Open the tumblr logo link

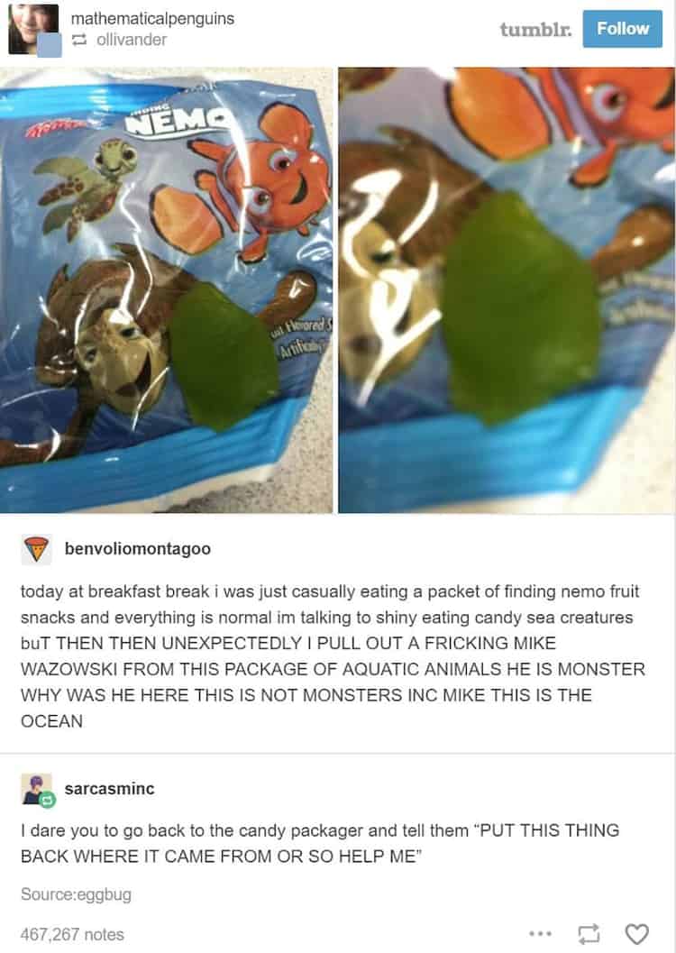(x=535, y=29)
